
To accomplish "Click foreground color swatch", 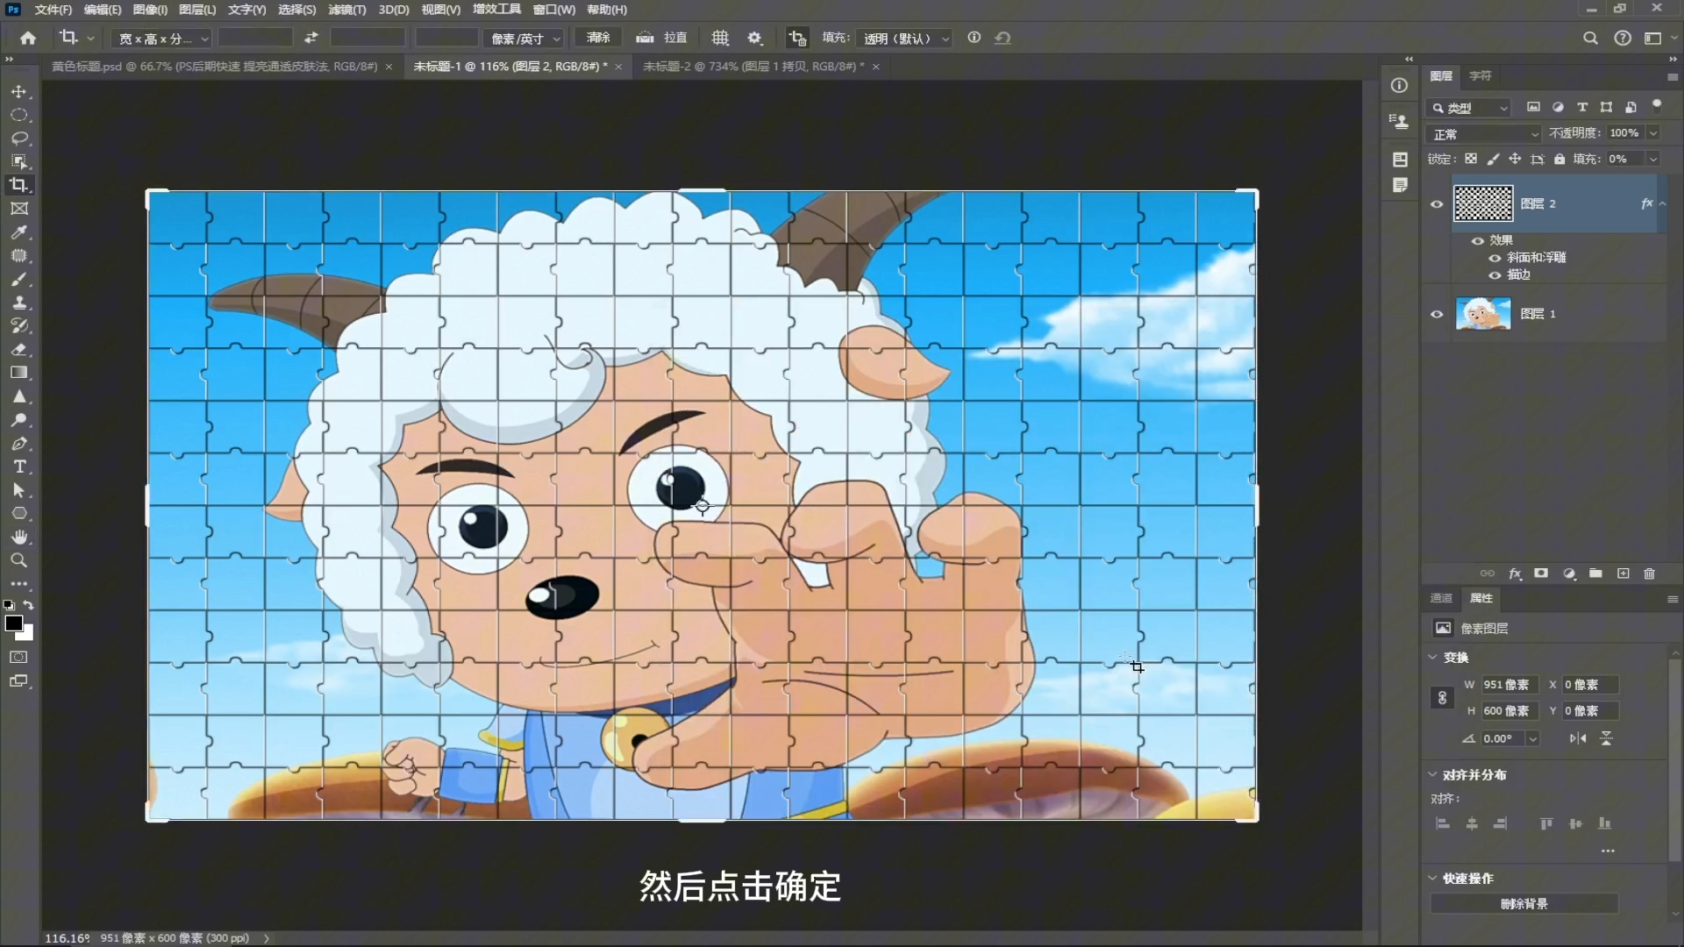I will (x=13, y=623).
